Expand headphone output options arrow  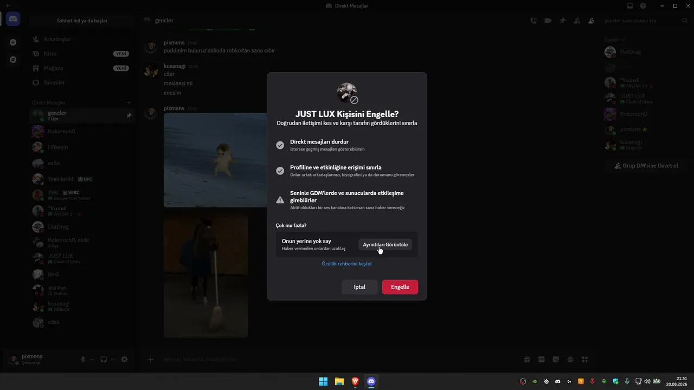click(x=113, y=359)
